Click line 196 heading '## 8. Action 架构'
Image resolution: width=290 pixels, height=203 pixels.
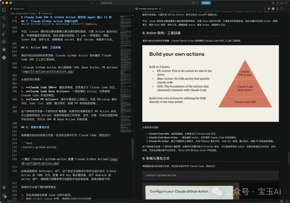coord(41,47)
